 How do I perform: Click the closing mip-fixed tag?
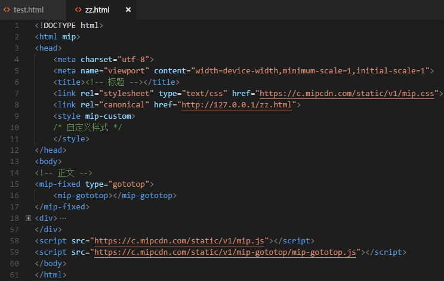coord(62,206)
